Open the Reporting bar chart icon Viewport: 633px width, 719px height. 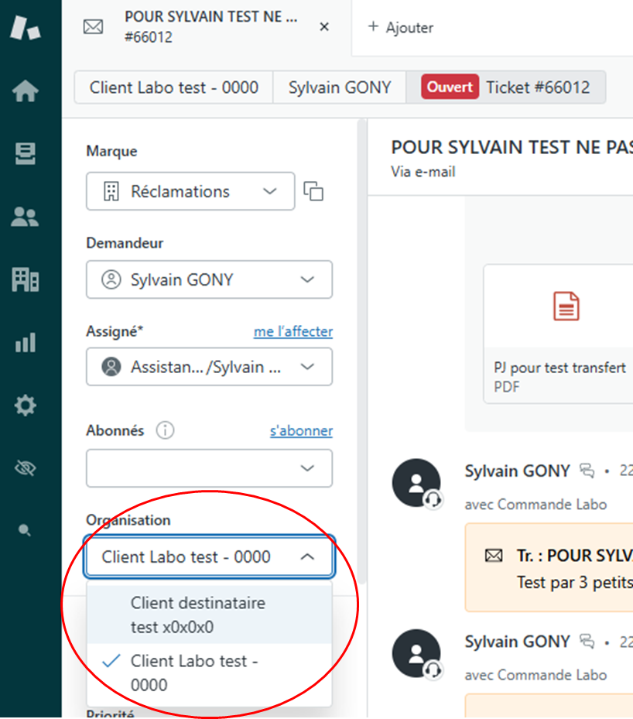[26, 342]
